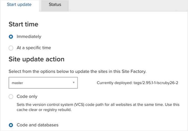Switch to the Status tab

click(55, 5)
